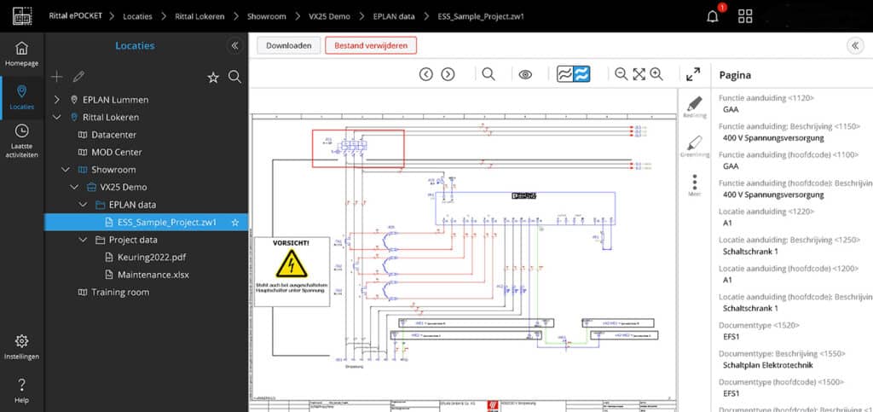Open the viewer in fullscreen
The height and width of the screenshot is (412, 873).
pos(693,74)
